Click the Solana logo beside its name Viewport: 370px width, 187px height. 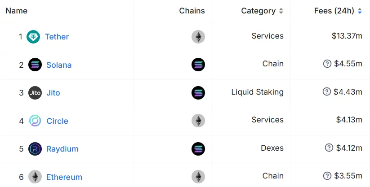35,65
